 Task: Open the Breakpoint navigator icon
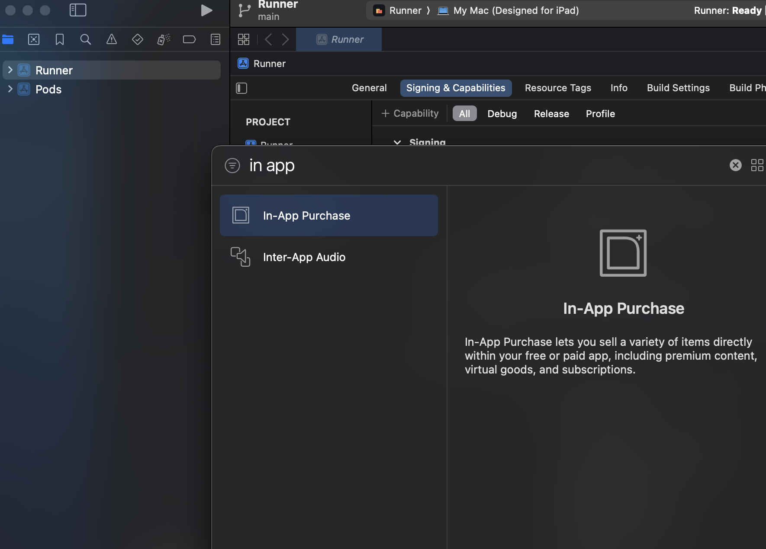(190, 40)
